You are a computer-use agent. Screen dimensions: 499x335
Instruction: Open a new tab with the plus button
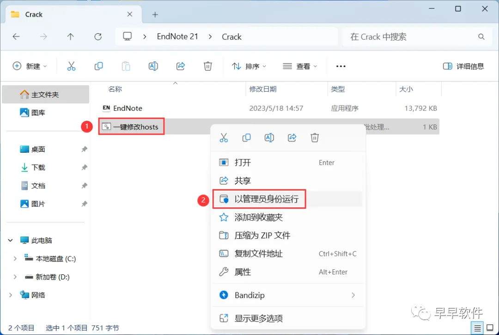coord(155,15)
